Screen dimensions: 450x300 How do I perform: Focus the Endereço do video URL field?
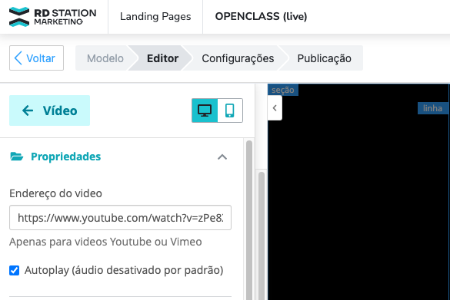click(x=120, y=218)
